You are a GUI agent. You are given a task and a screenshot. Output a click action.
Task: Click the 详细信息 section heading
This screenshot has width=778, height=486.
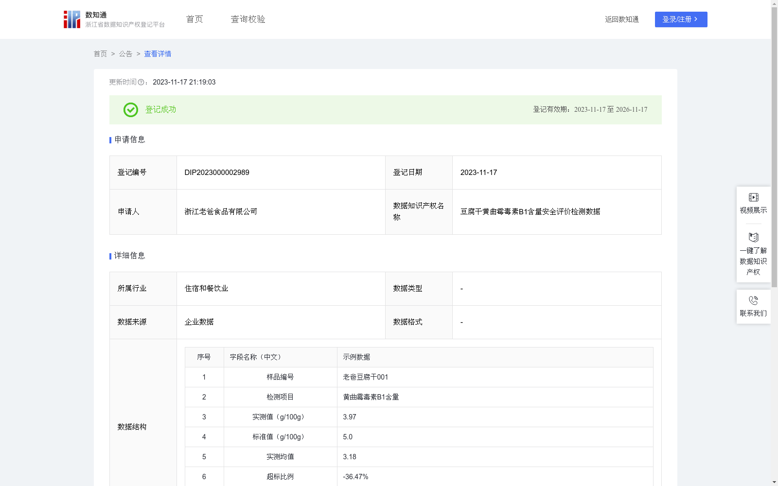coord(130,256)
